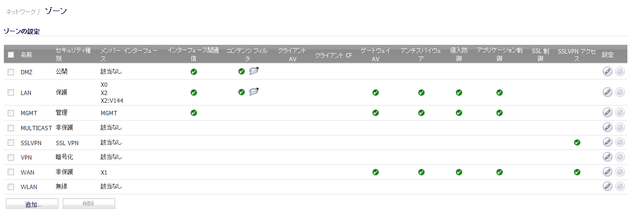Click the edit pencil icon for DMZ zone

[x=608, y=72]
